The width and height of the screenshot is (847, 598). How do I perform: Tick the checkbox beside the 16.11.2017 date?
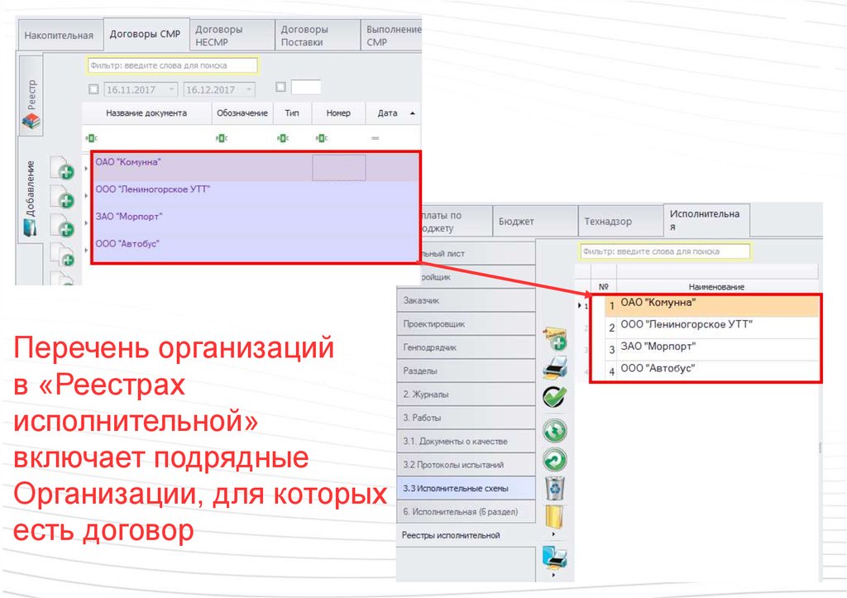(93, 89)
